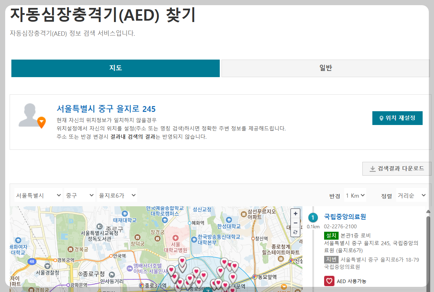Image resolution: width=434 pixels, height=292 pixels.
Task: Click the 한국방송통신대학교 school icon
Action: pos(194,240)
